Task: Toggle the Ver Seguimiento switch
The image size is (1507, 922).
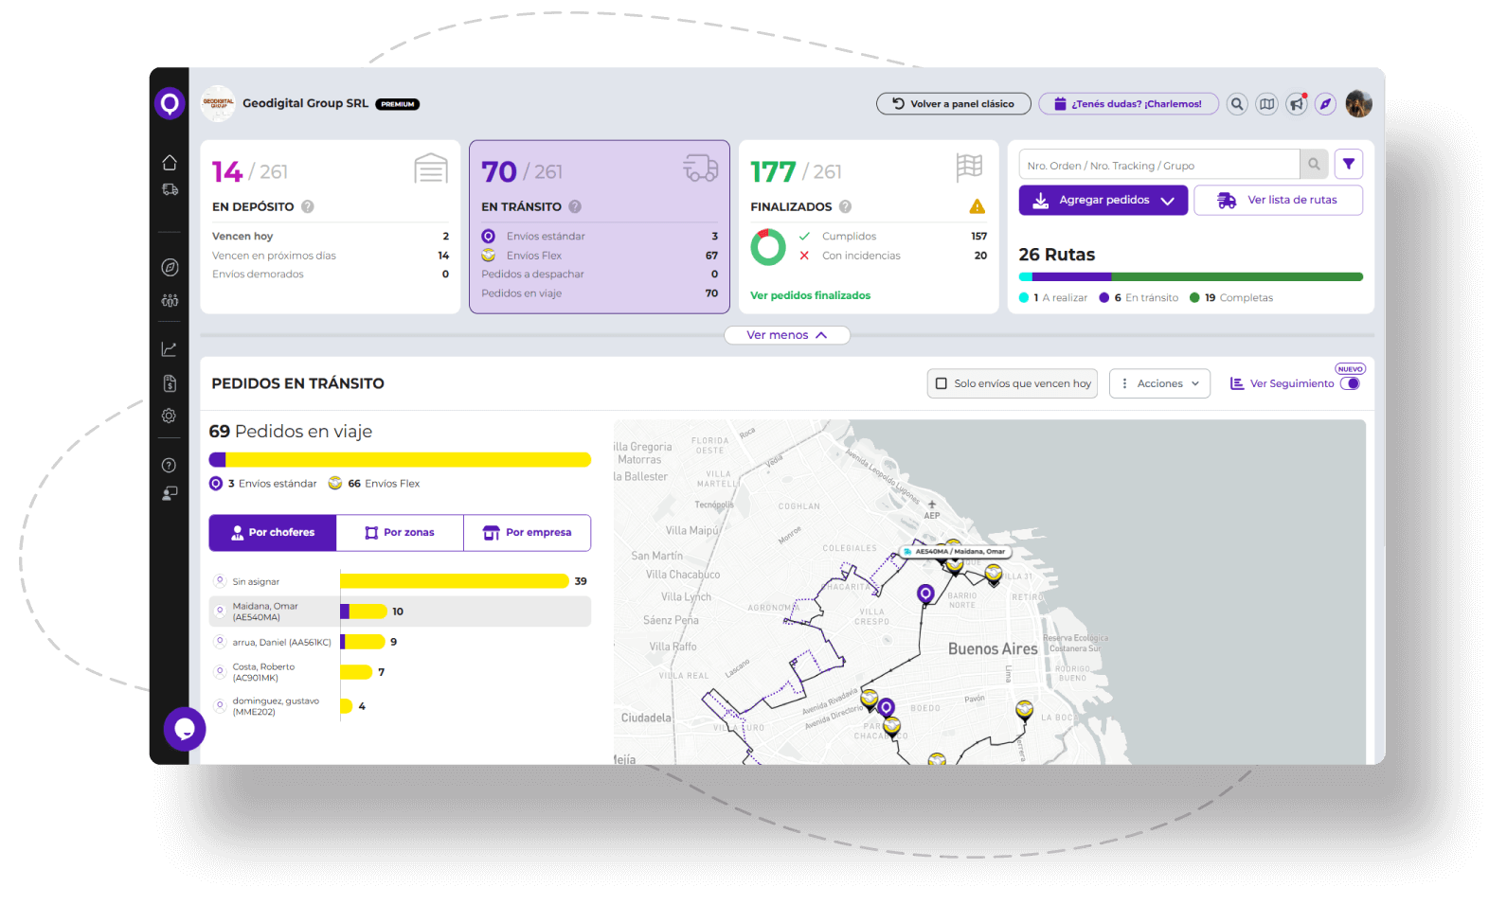Action: [1351, 383]
